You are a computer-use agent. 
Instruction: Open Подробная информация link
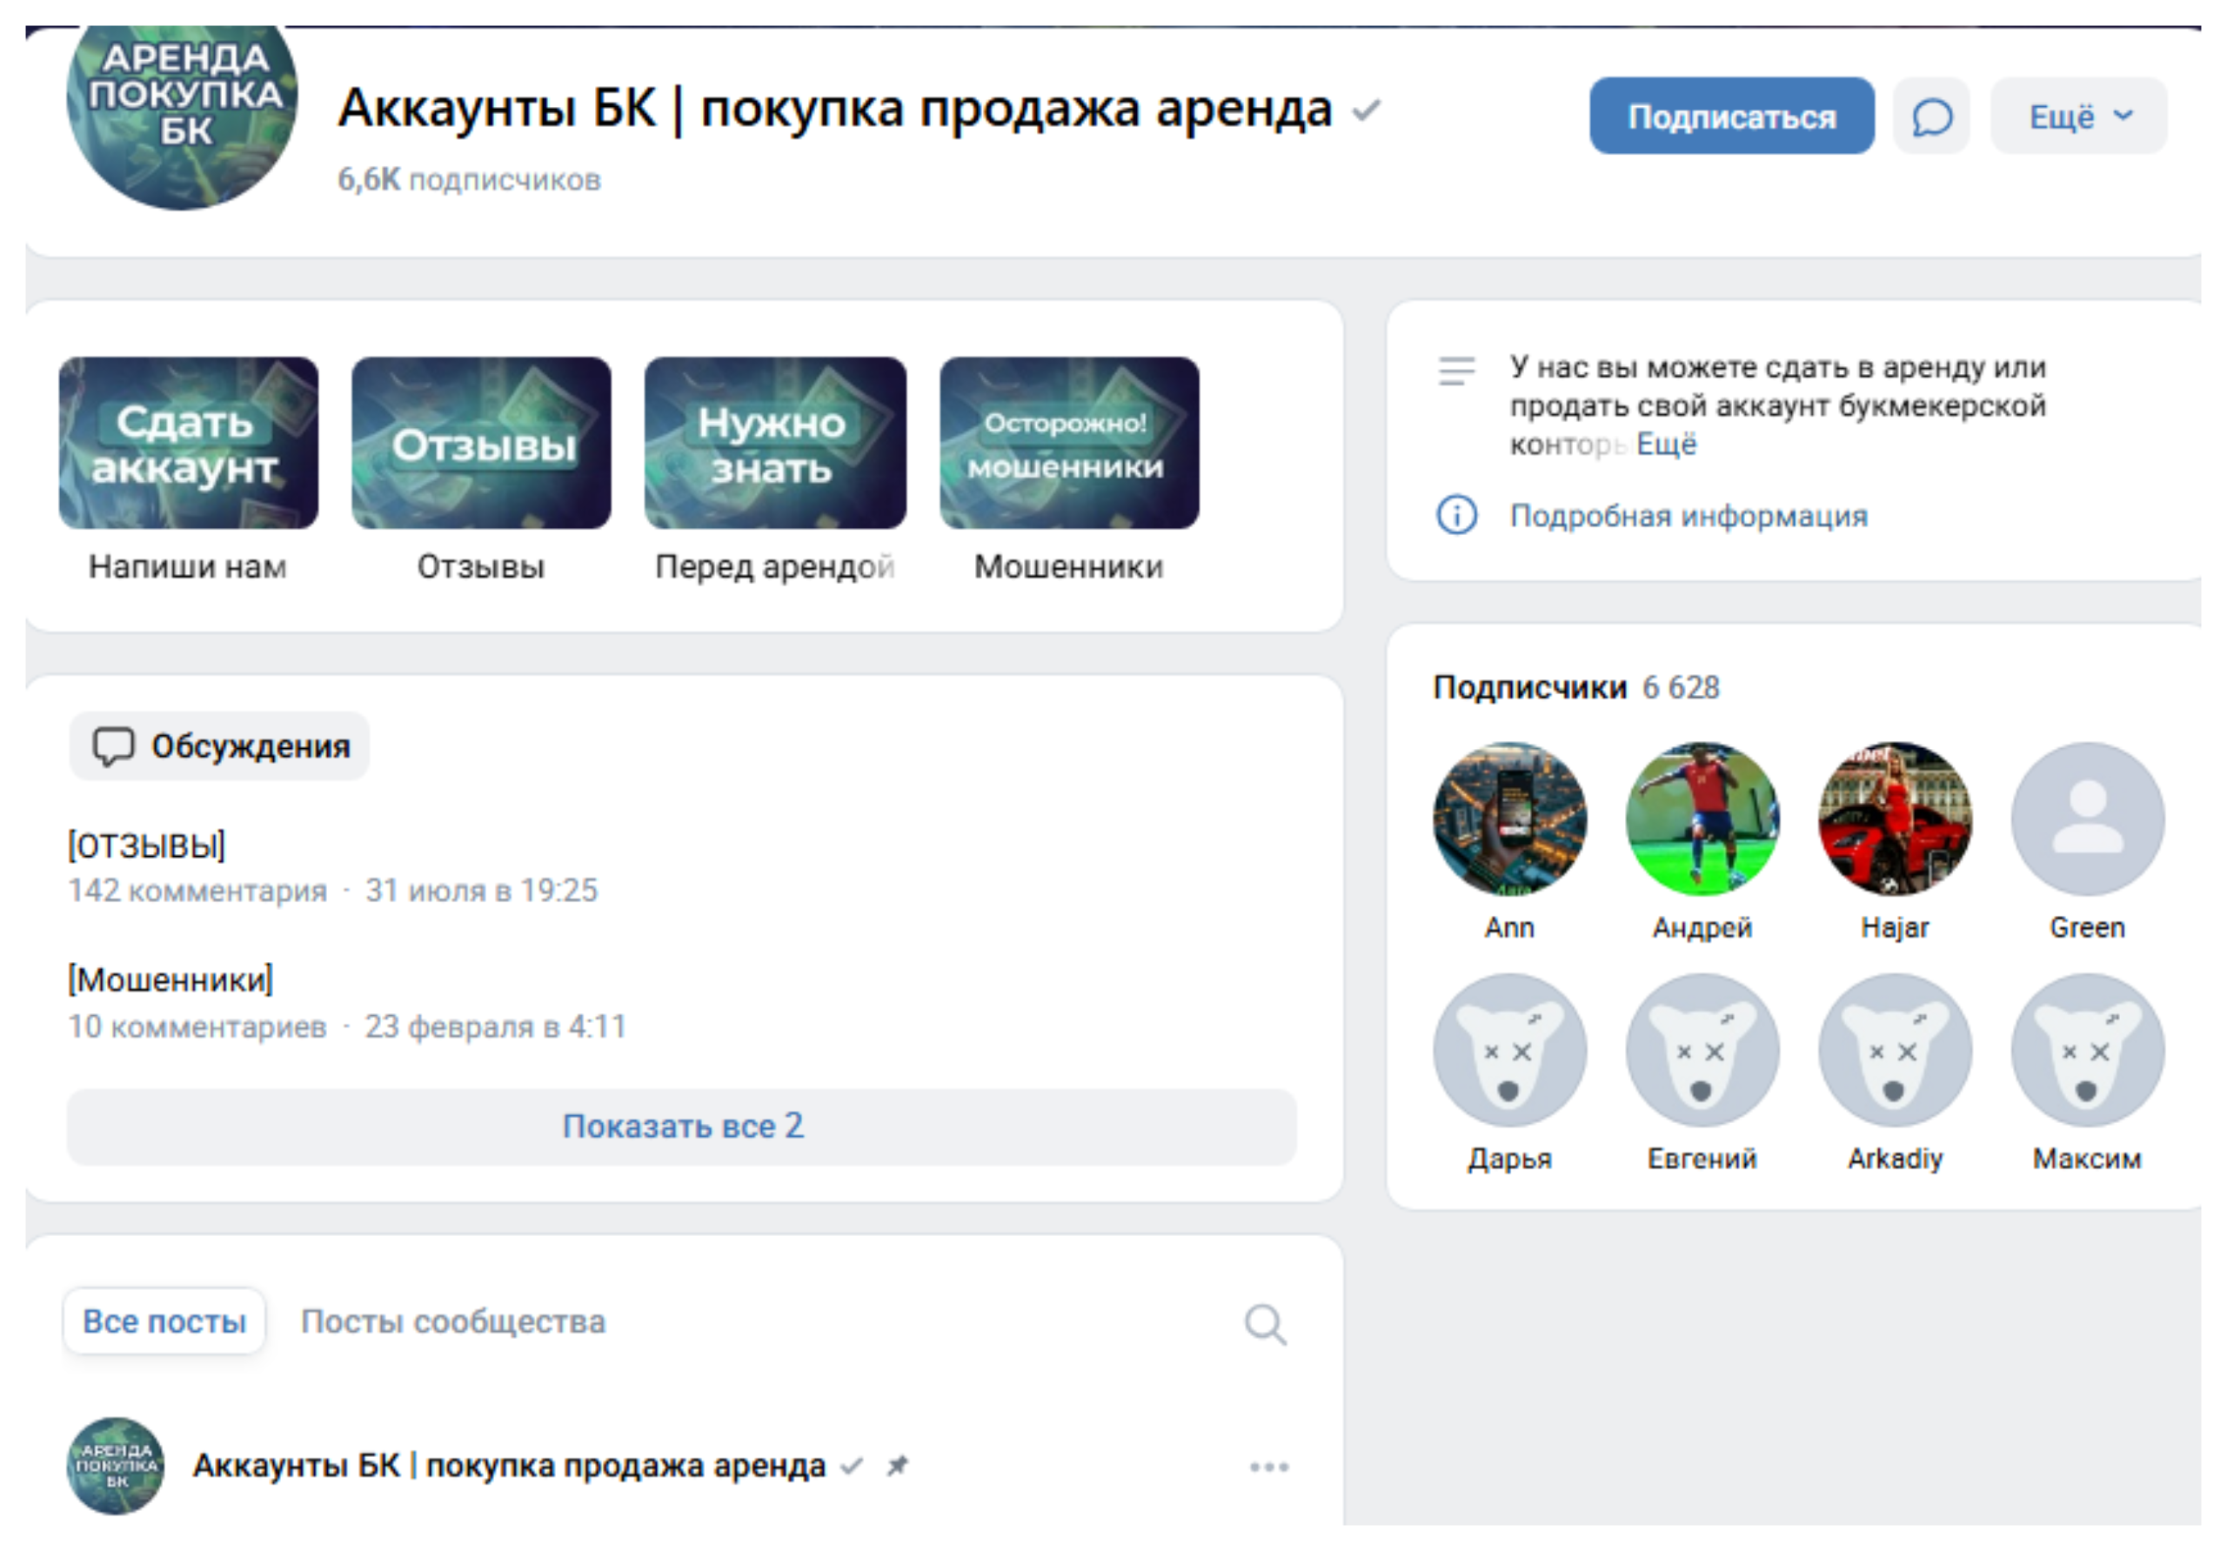(1689, 516)
